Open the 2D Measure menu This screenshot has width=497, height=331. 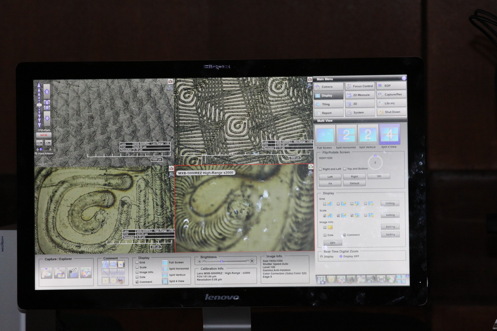click(x=360, y=95)
